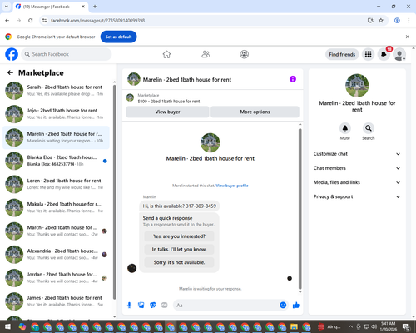The height and width of the screenshot is (333, 416).
Task: Open Loren's house for rent conversation
Action: (x=56, y=184)
